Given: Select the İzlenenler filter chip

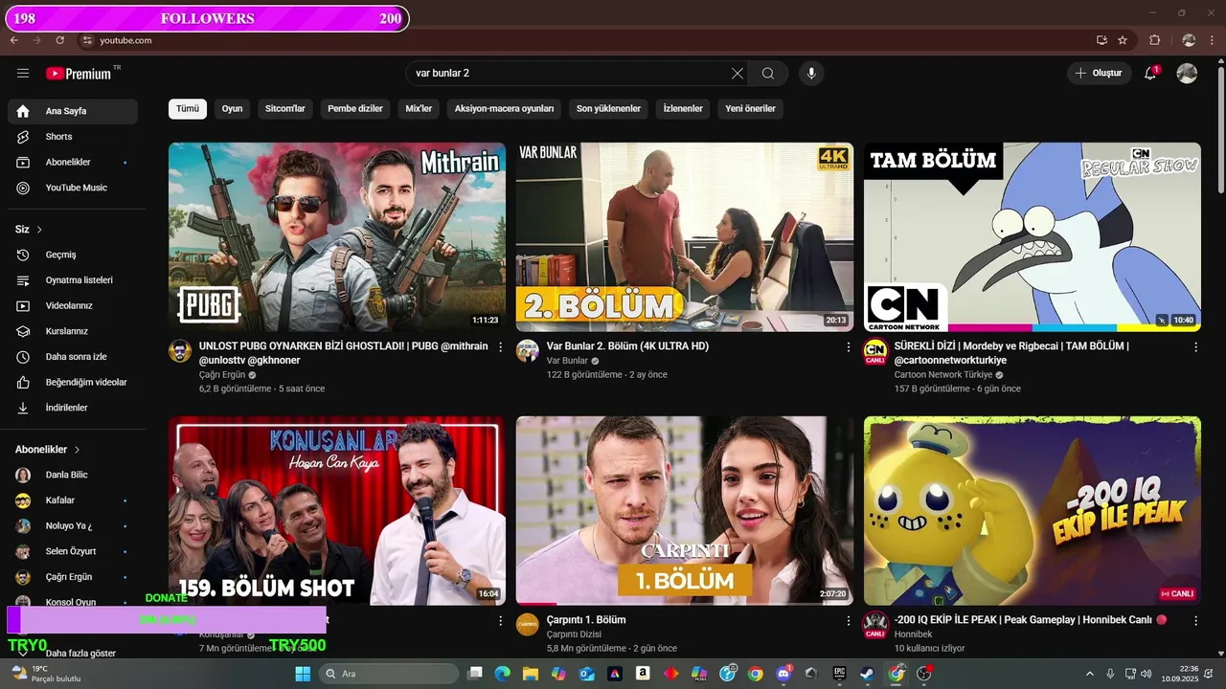Looking at the screenshot, I should pyautogui.click(x=683, y=109).
